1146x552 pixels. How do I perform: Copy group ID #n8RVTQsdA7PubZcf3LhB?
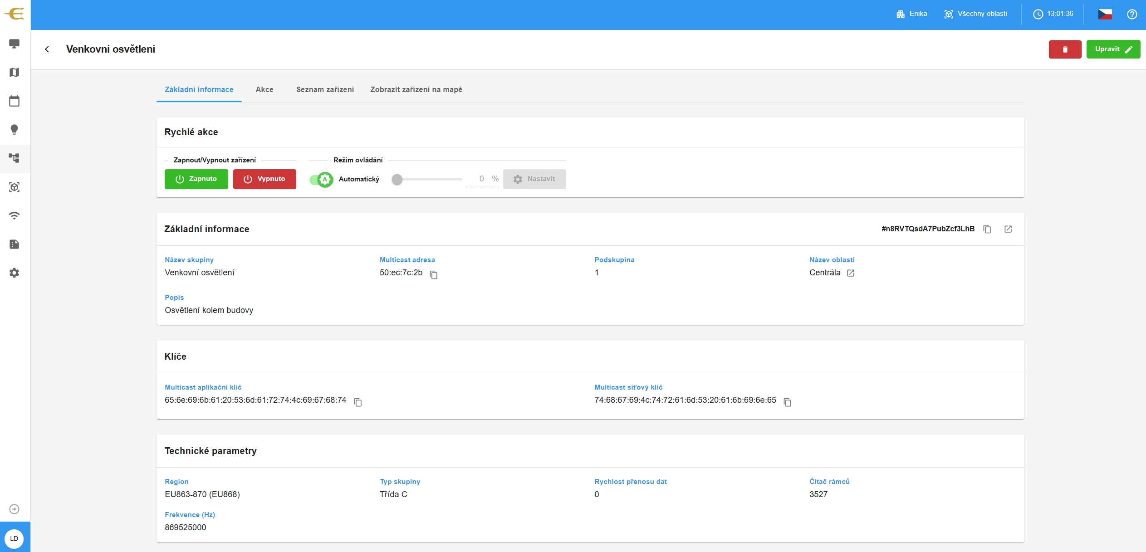click(987, 229)
